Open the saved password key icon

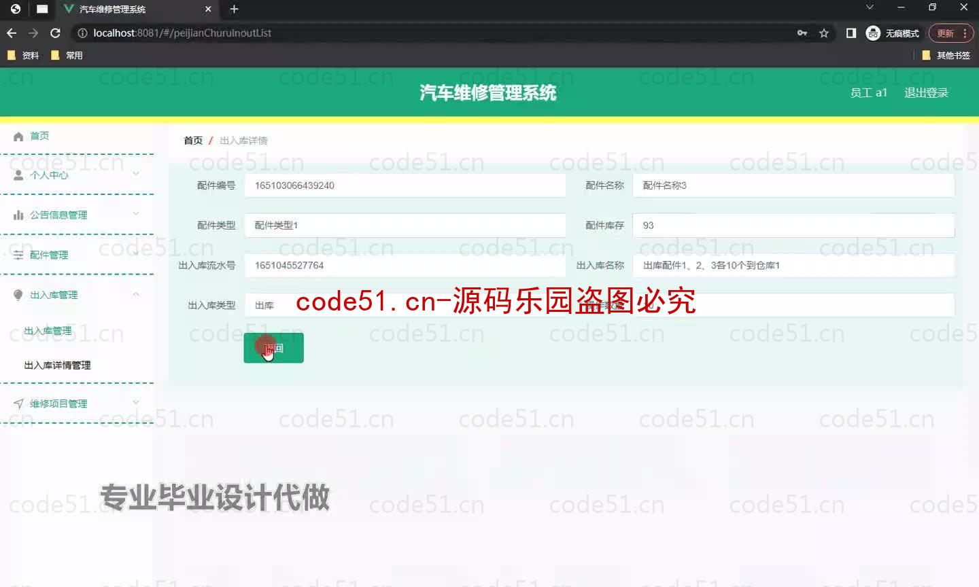pos(802,33)
